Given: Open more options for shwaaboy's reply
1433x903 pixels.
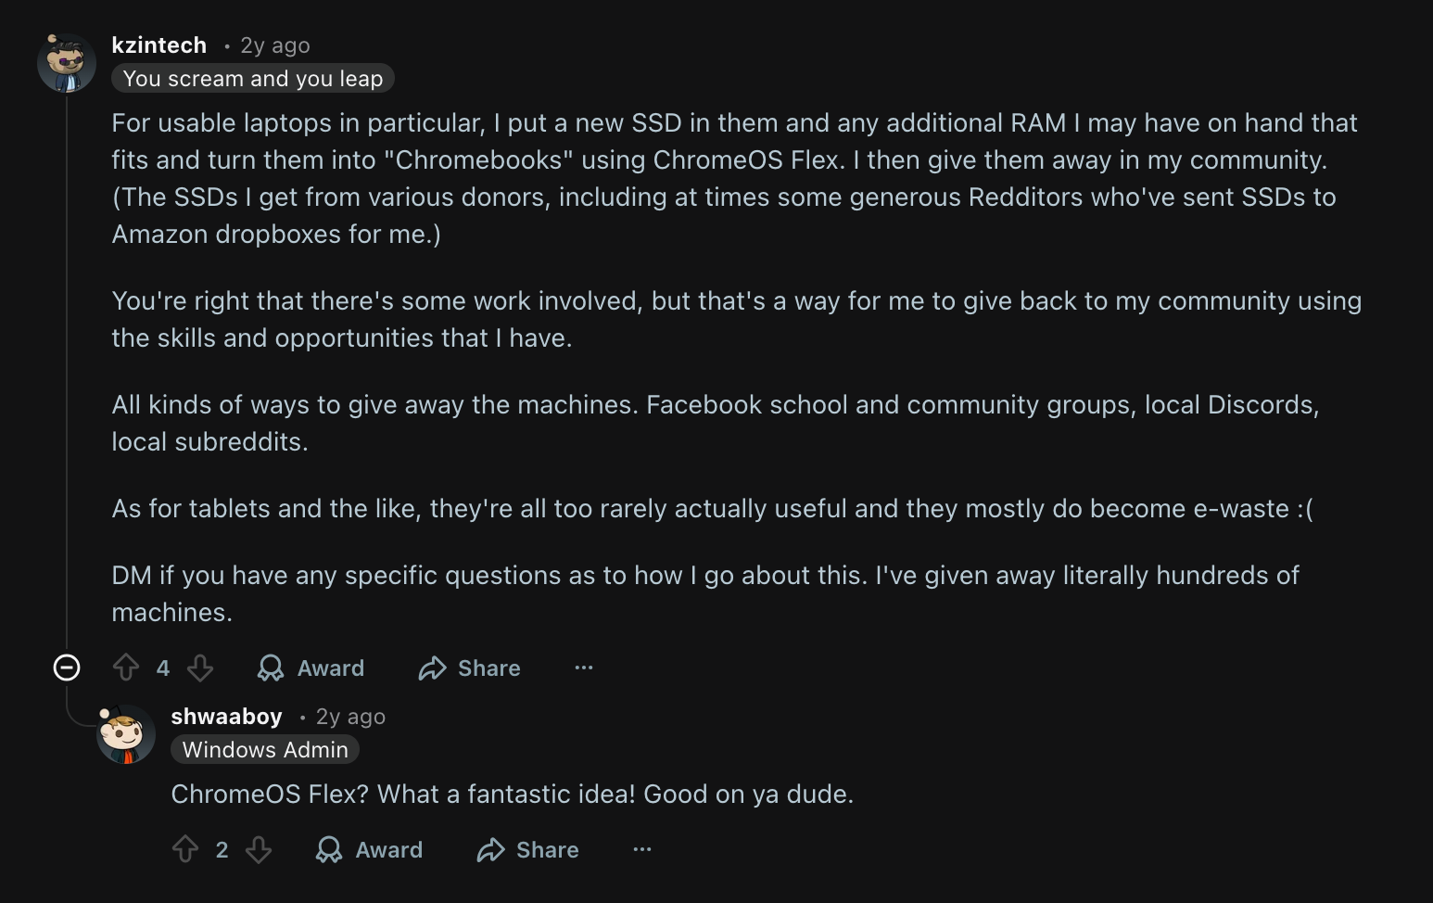Looking at the screenshot, I should click(642, 849).
